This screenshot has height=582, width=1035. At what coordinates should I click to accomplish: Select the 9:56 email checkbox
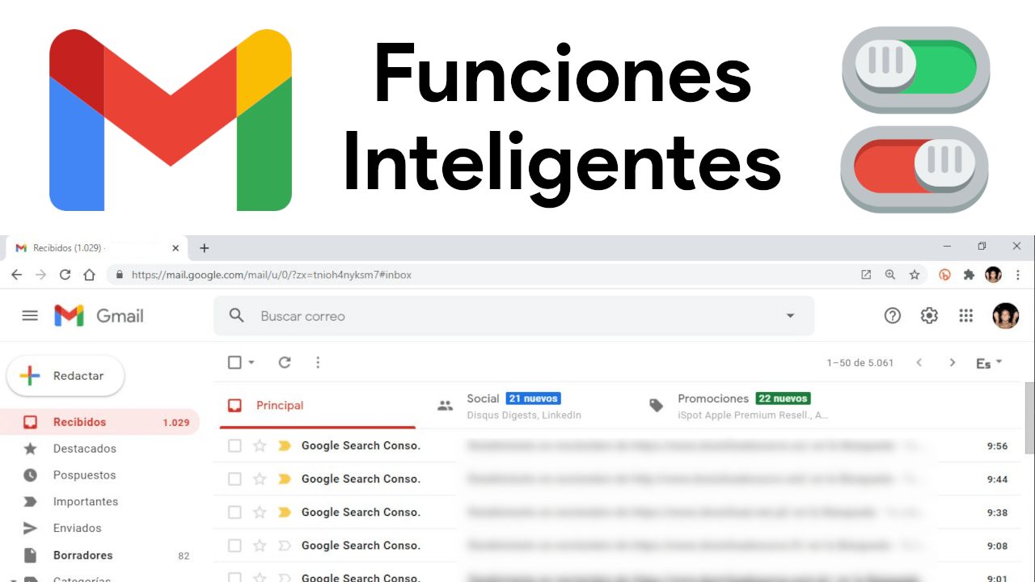click(x=234, y=445)
